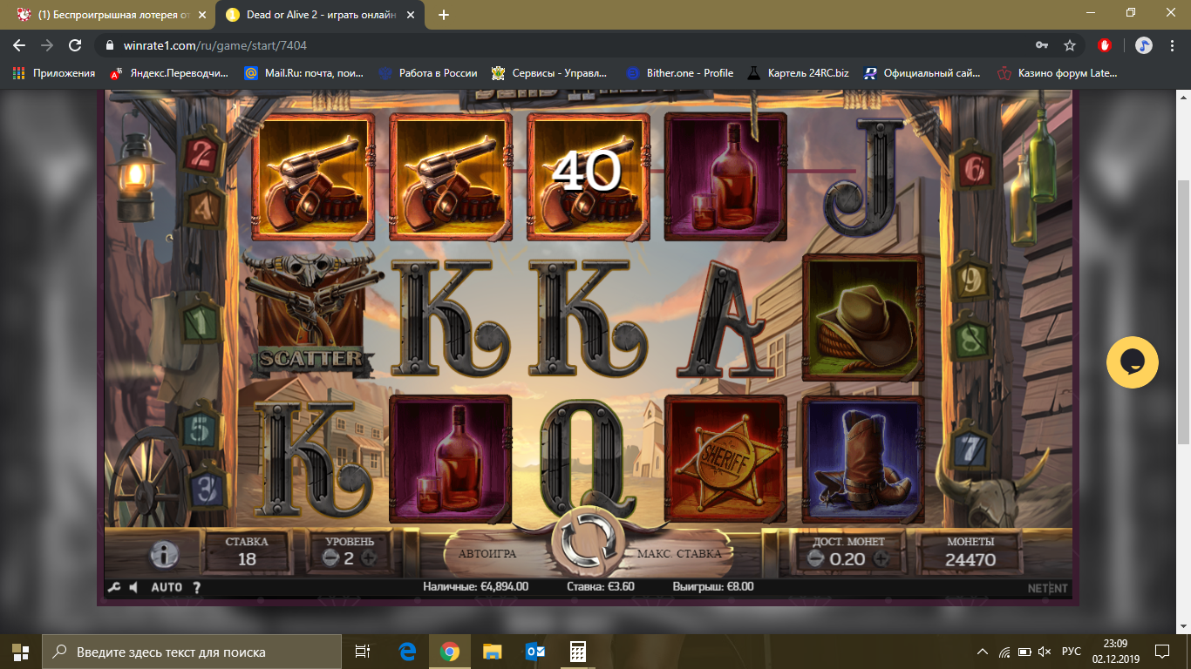The height and width of the screenshot is (669, 1191).
Task: Click the AdBlock extension icon
Action: click(x=1105, y=45)
